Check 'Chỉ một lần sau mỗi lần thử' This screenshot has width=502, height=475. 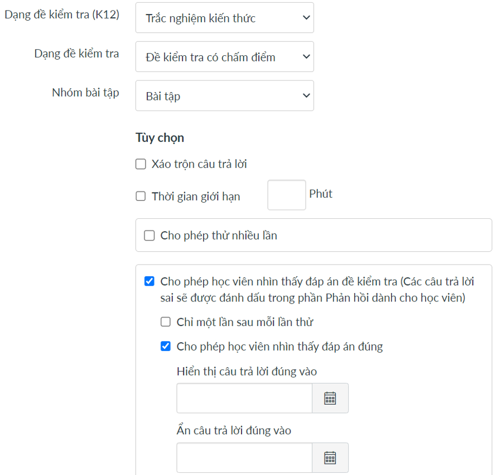tap(165, 322)
